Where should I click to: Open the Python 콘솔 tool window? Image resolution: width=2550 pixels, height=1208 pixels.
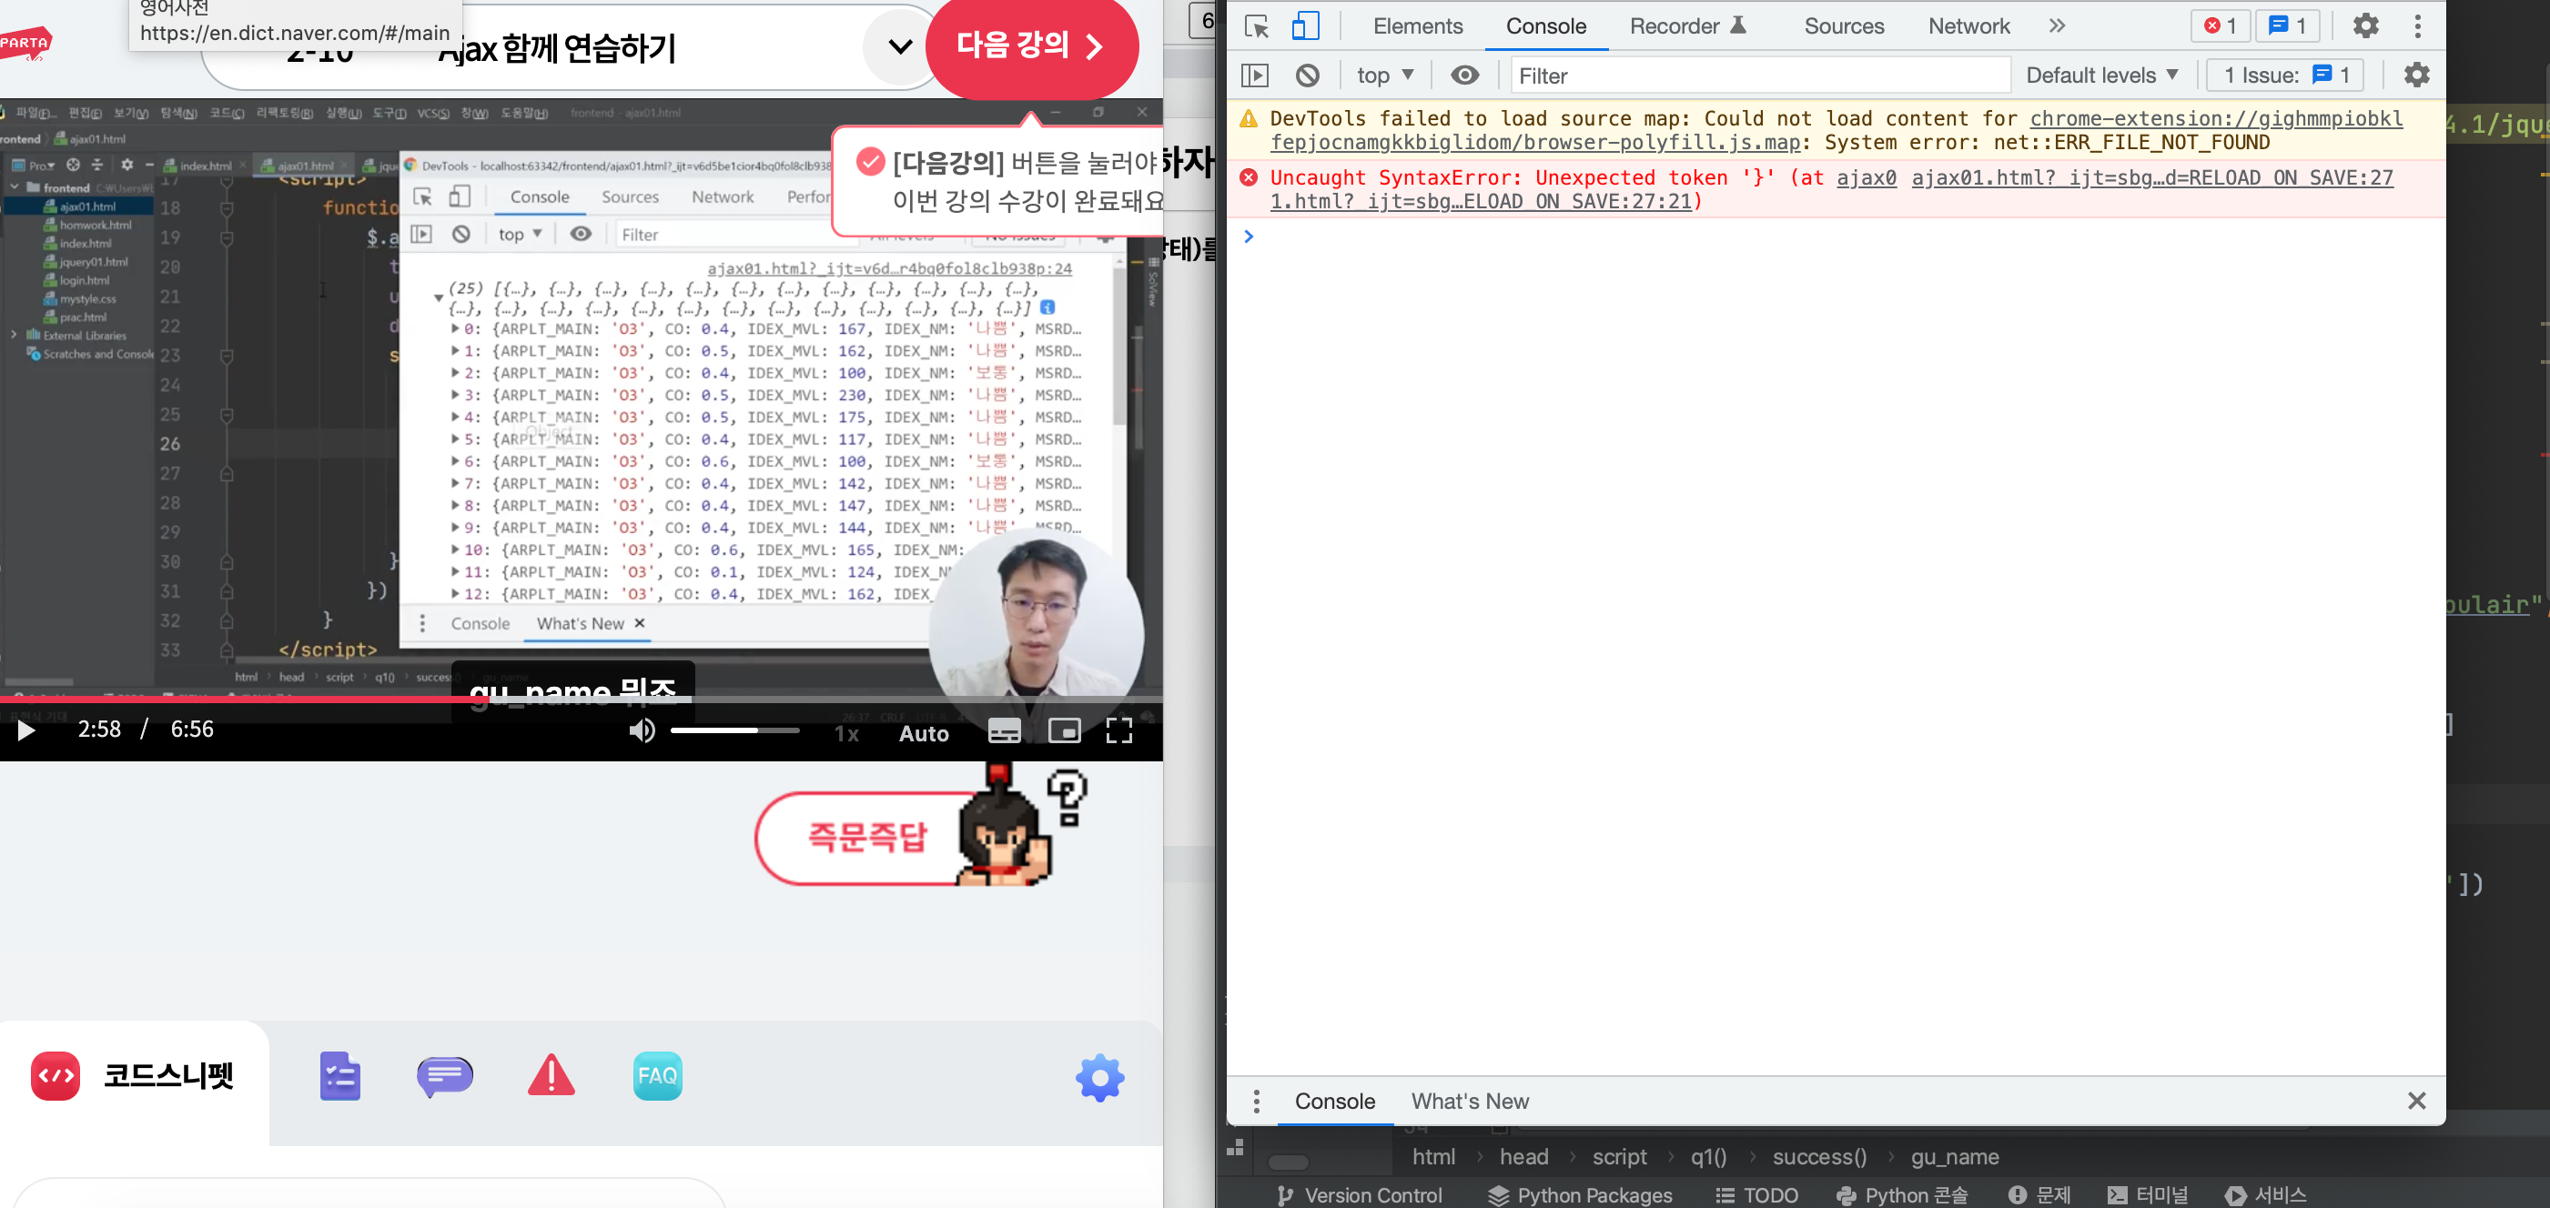pos(1902,1194)
